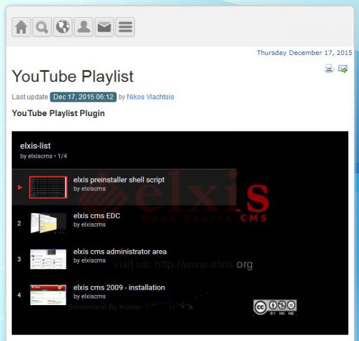Click the elxis-list playlist title
359x341 pixels.
coord(35,146)
